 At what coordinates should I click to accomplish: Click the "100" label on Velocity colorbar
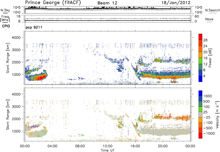point(207,107)
